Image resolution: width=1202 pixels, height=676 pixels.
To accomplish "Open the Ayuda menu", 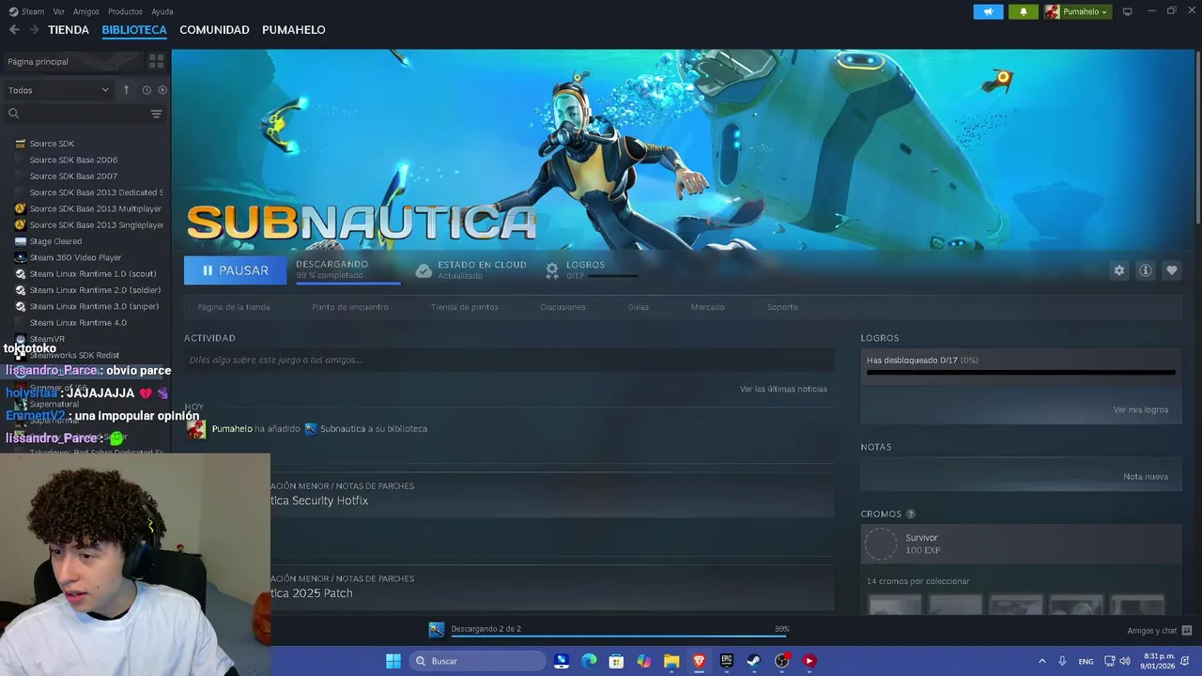I will tap(162, 11).
